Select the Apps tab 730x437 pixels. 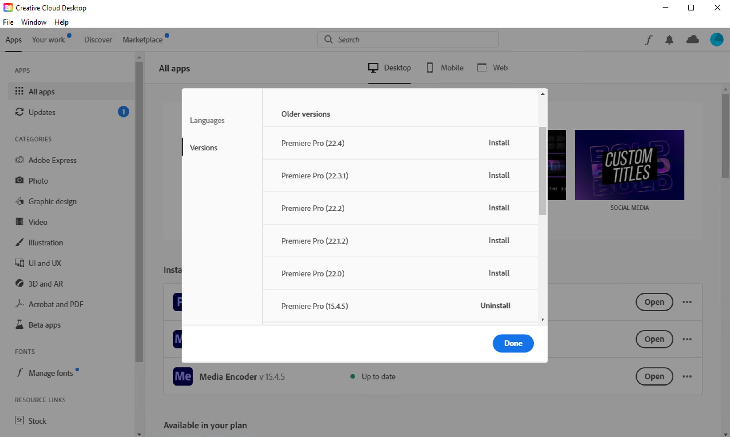13,40
